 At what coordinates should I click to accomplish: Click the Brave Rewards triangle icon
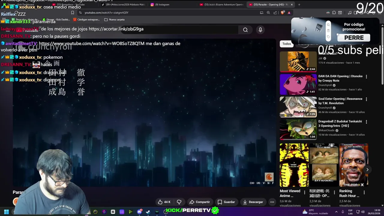[x=289, y=13]
